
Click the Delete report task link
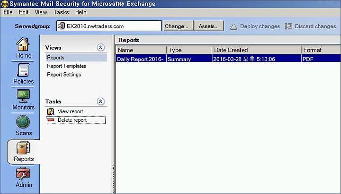(x=72, y=120)
